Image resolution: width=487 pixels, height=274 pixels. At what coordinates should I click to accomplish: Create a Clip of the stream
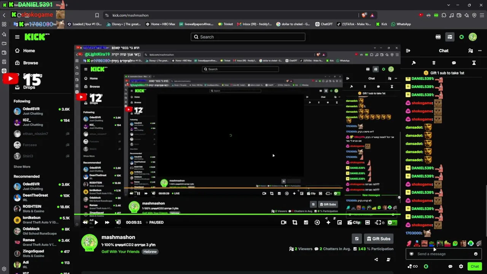pos(354,222)
